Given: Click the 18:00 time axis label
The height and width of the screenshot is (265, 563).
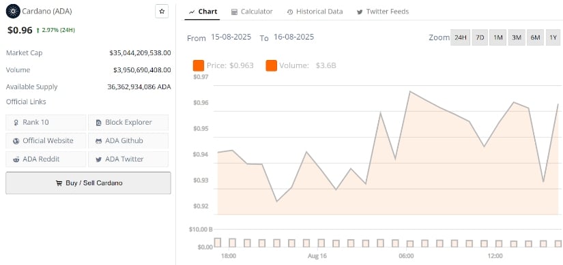Looking at the screenshot, I should 229,256.
